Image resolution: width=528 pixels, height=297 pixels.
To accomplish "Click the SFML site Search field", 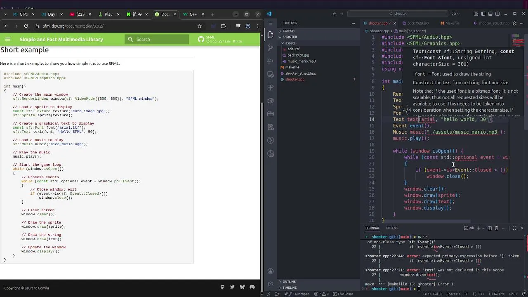I will pyautogui.click(x=157, y=40).
